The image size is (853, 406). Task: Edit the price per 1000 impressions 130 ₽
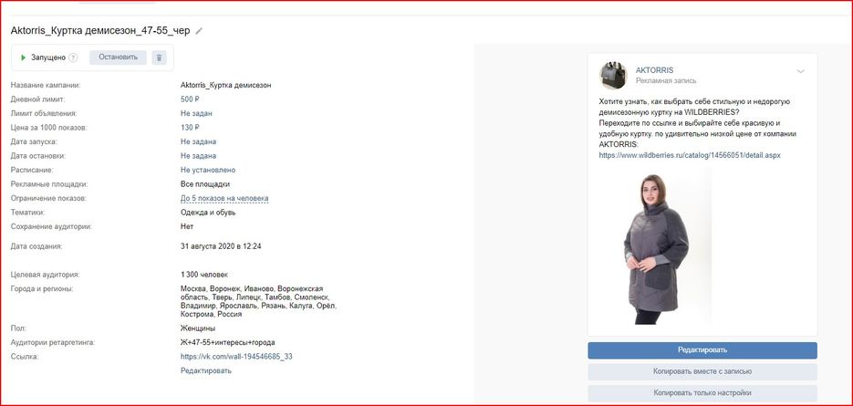190,128
